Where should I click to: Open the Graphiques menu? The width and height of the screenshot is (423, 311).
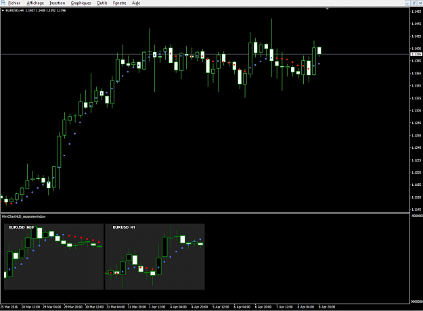point(81,3)
